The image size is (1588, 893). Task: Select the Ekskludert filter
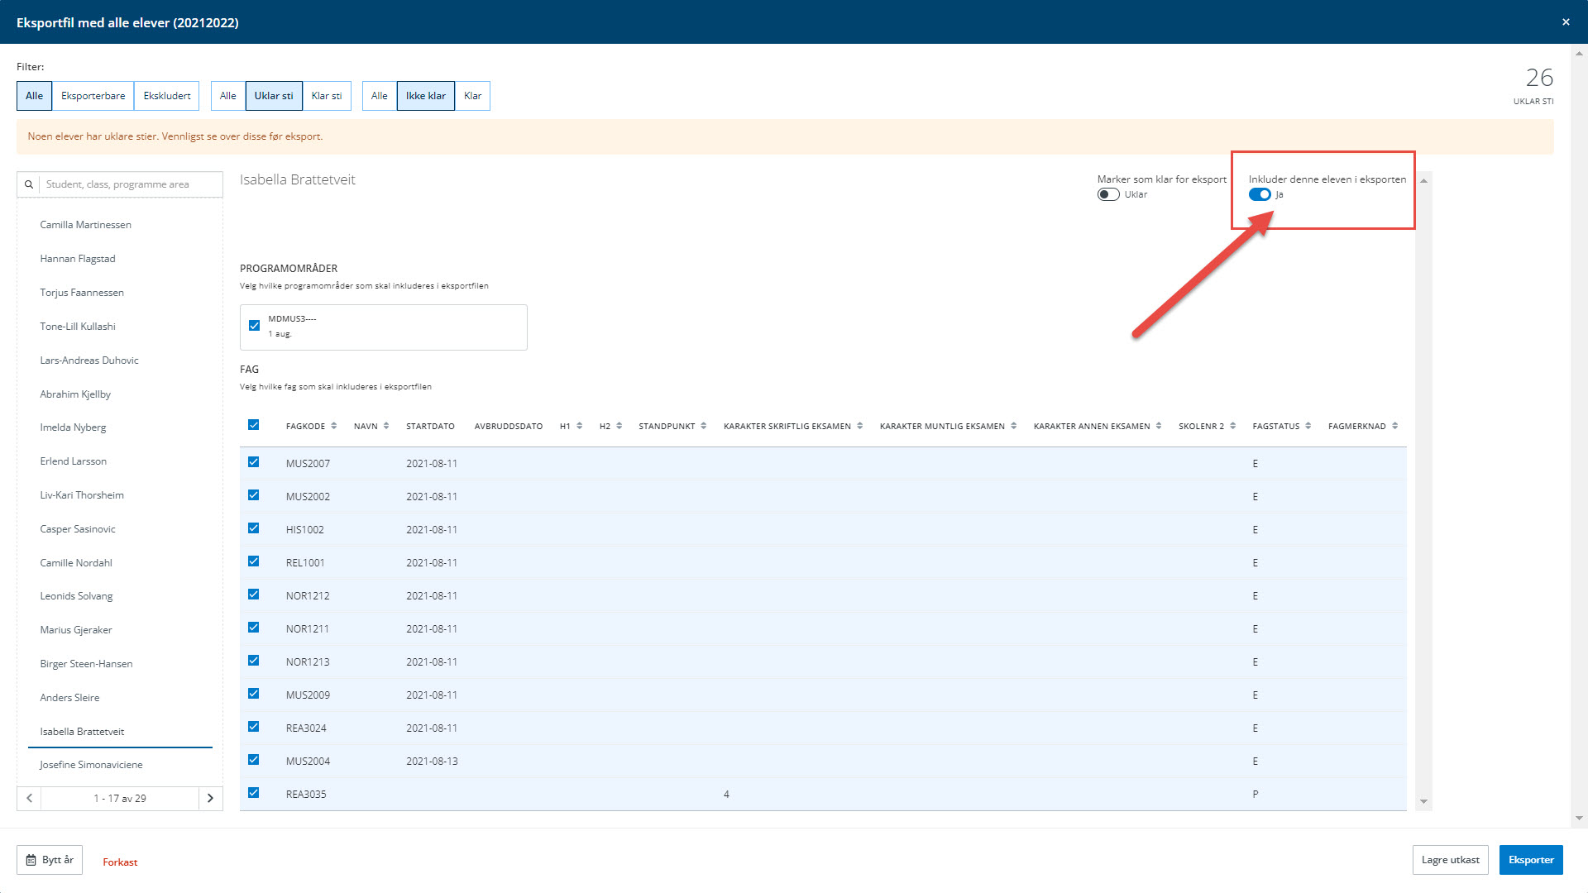(x=167, y=96)
